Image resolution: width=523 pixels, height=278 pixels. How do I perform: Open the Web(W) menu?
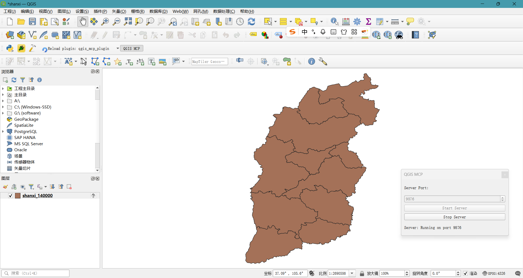pyautogui.click(x=180, y=11)
